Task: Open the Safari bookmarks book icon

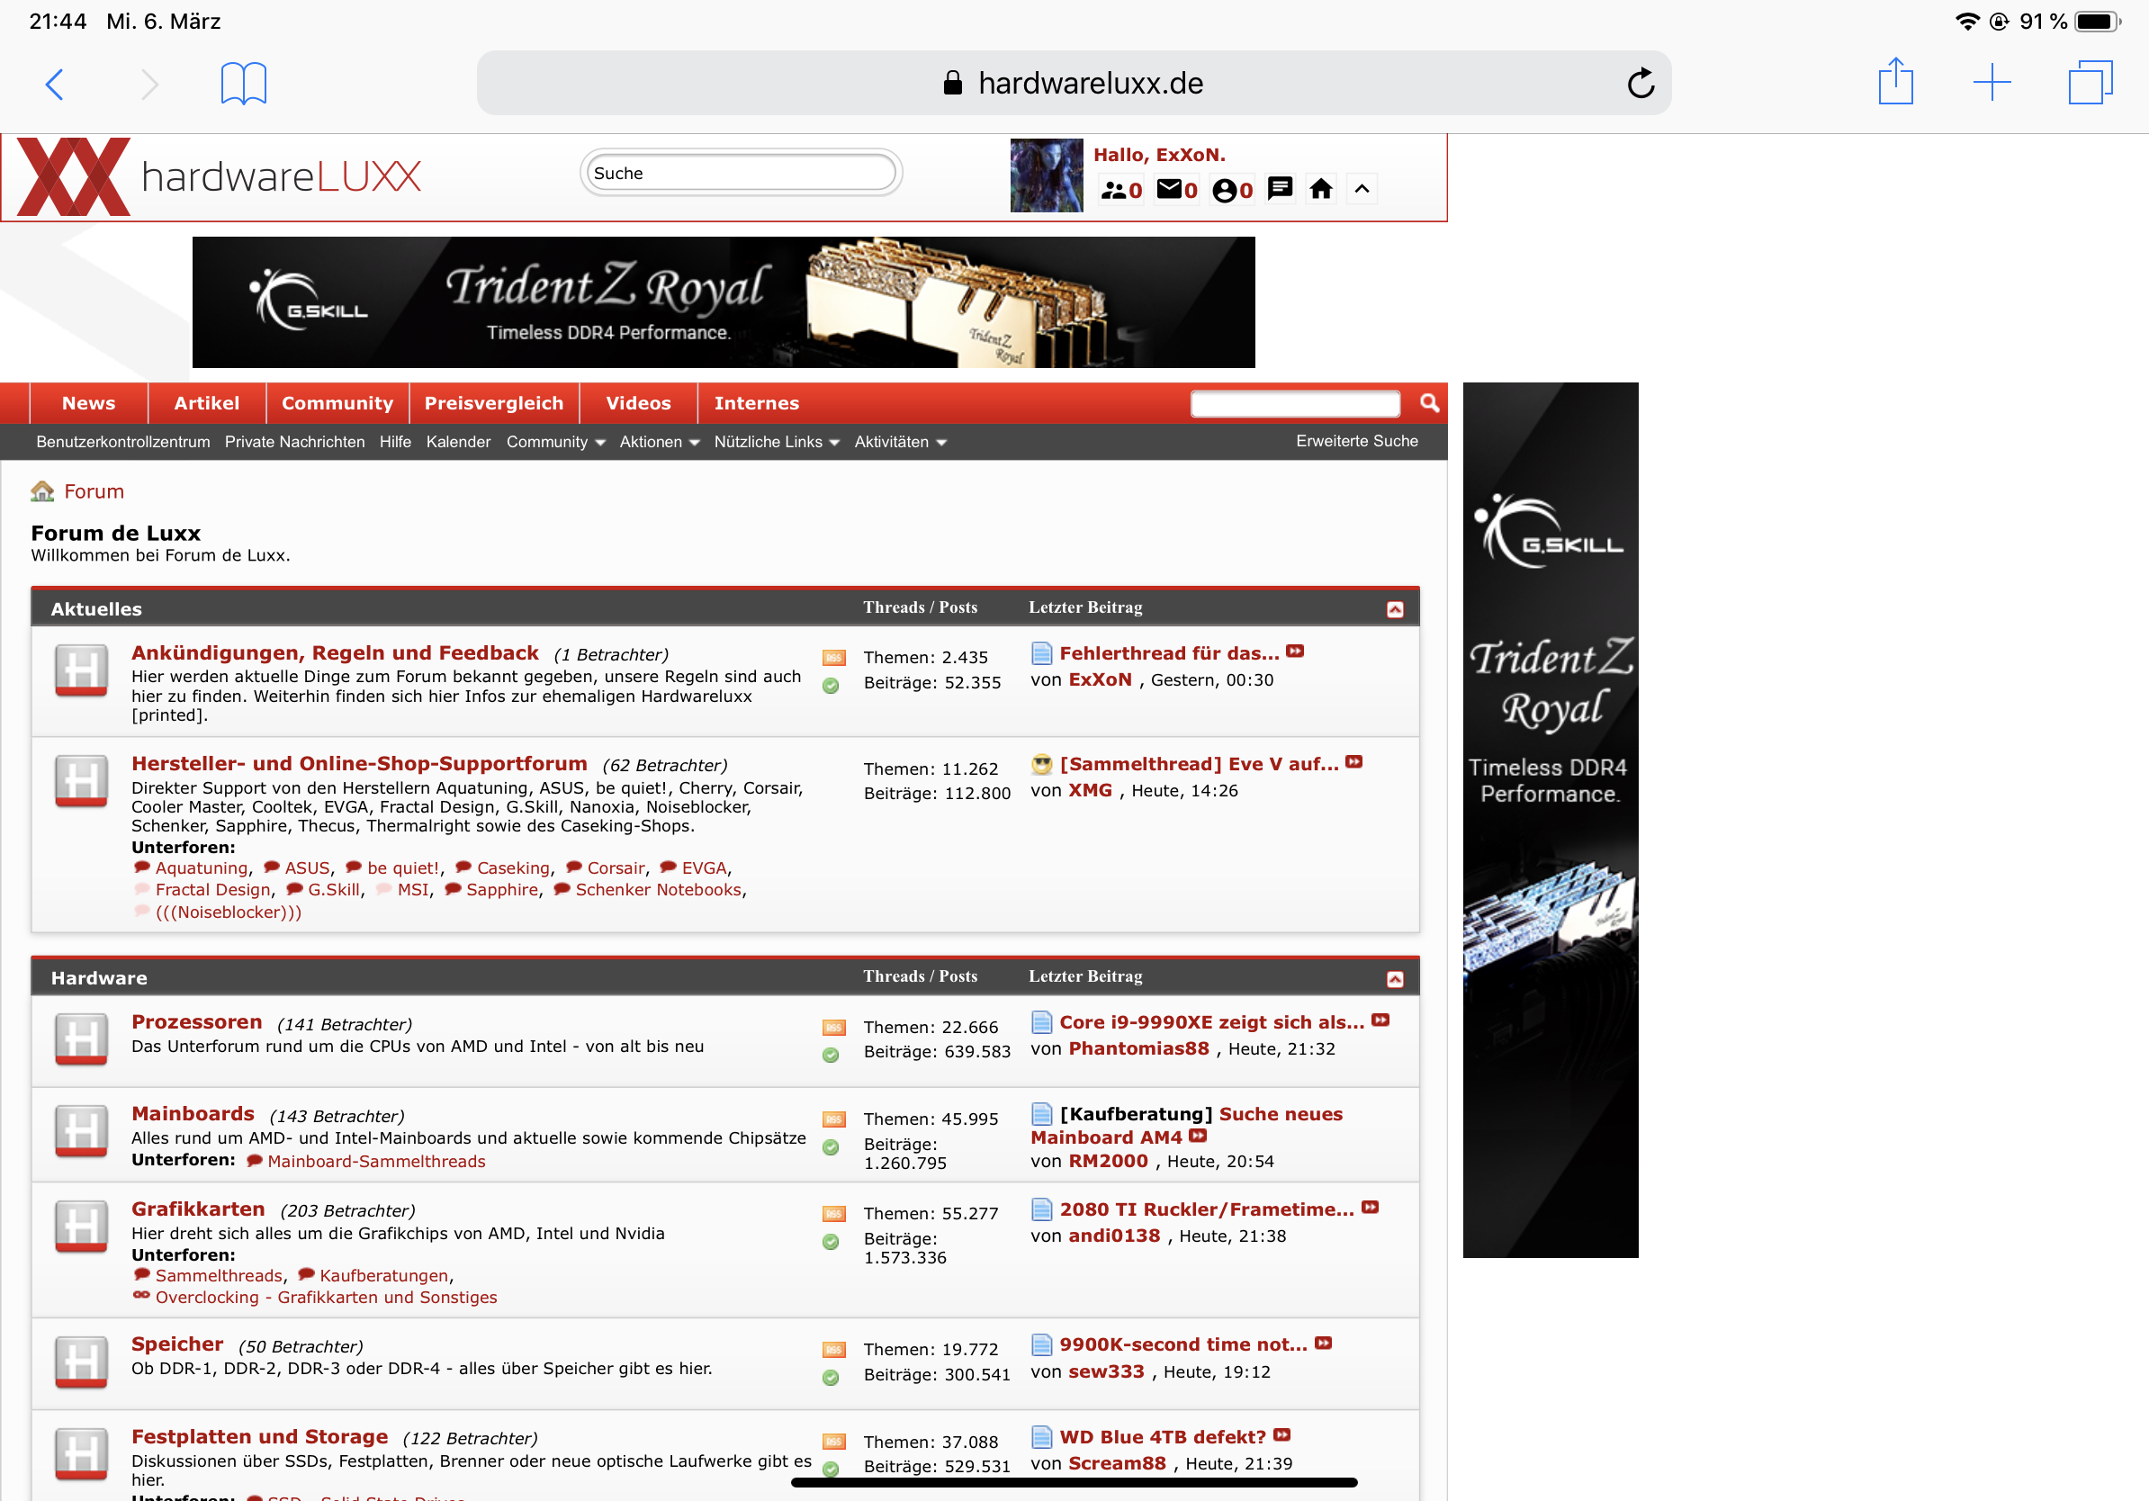Action: tap(243, 85)
